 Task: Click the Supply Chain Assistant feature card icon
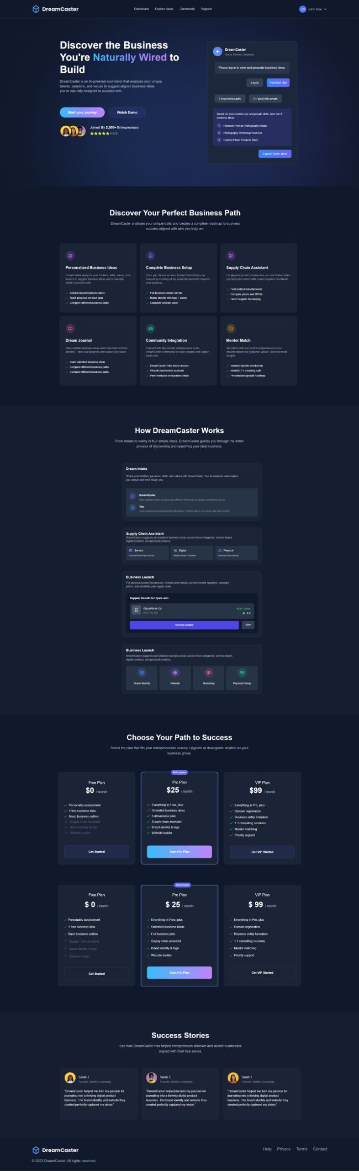click(x=231, y=256)
